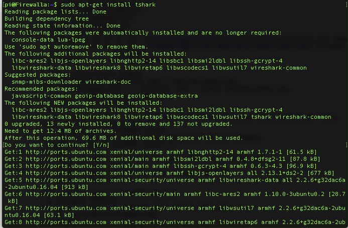Click the ports.ubuntu.com URL on Get:1 line
Image resolution: width=348 pixels, height=228 pixels.
[66, 152]
